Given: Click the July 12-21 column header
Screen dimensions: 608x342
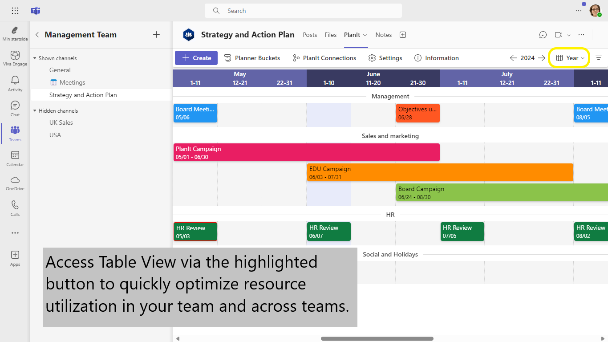Looking at the screenshot, I should tap(507, 83).
